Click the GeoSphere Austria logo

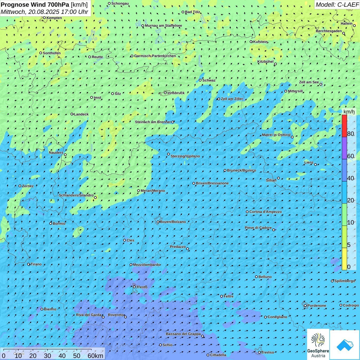[318, 344]
